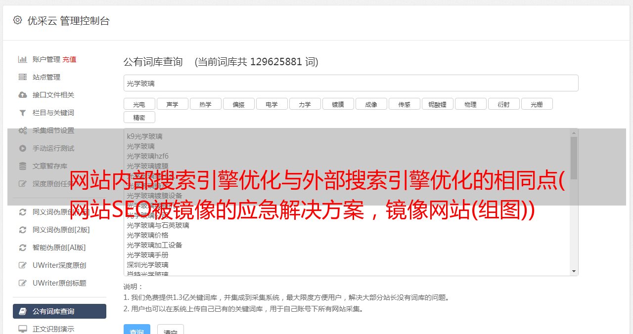Screen dimensions: 633x334
Task: Click the refresh icon next to 同义词伪原创[2版]
Action: pyautogui.click(x=23, y=230)
